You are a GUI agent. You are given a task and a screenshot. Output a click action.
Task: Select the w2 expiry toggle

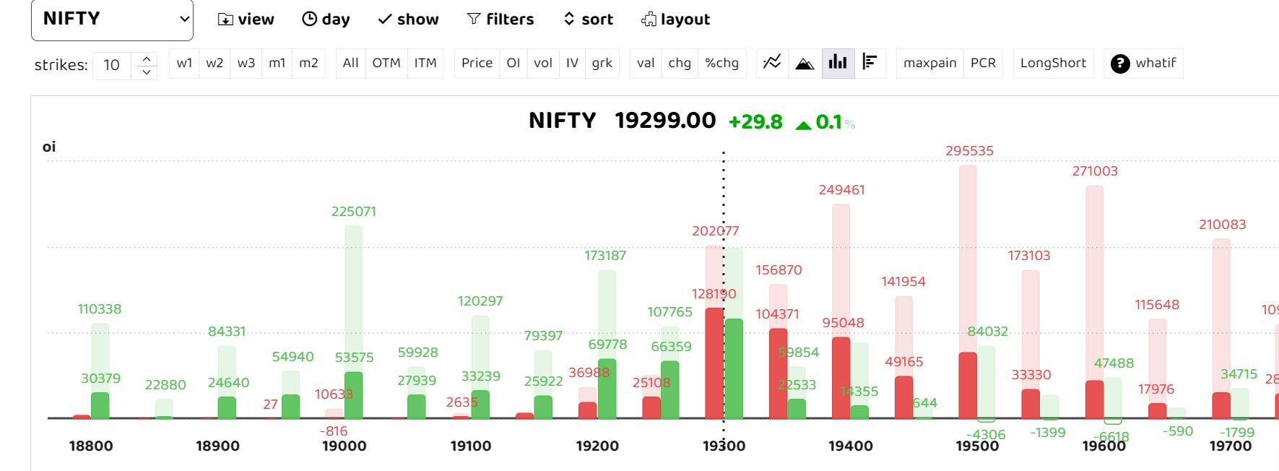point(214,63)
